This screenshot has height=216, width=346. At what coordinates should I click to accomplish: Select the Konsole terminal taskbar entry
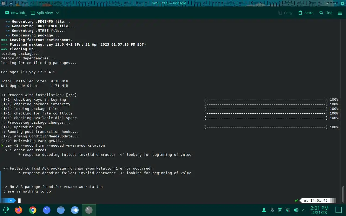(89, 210)
